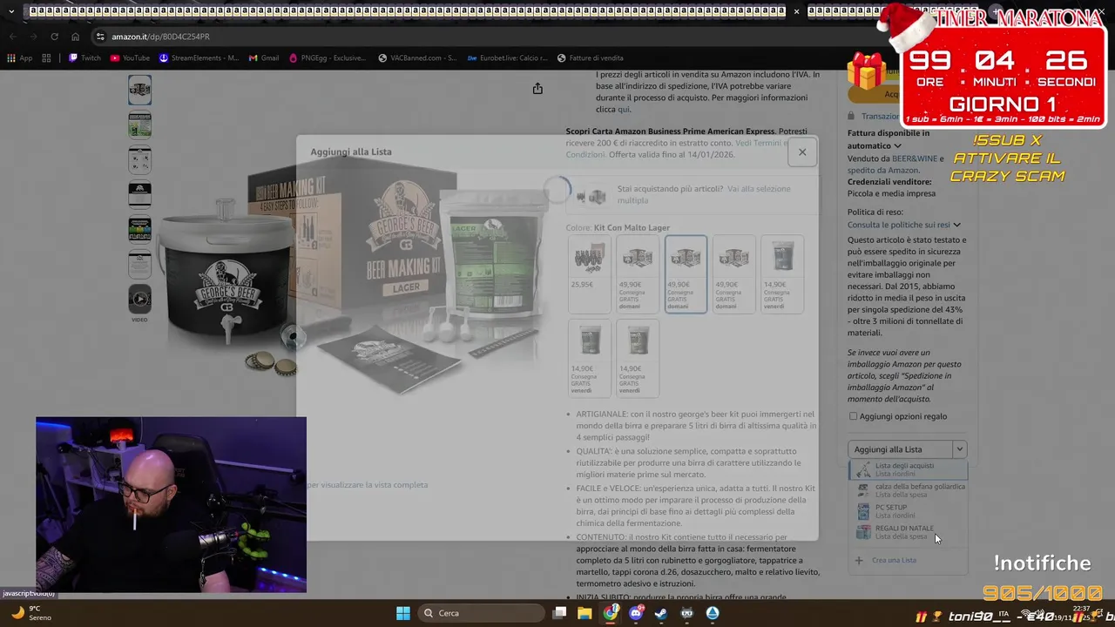The height and width of the screenshot is (627, 1115).
Task: Choose the 25,95€ color variant
Action: (x=589, y=273)
